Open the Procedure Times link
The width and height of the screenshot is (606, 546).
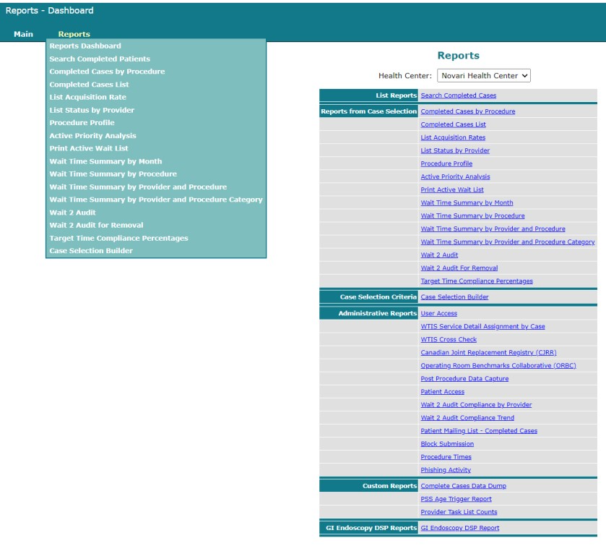446,457
